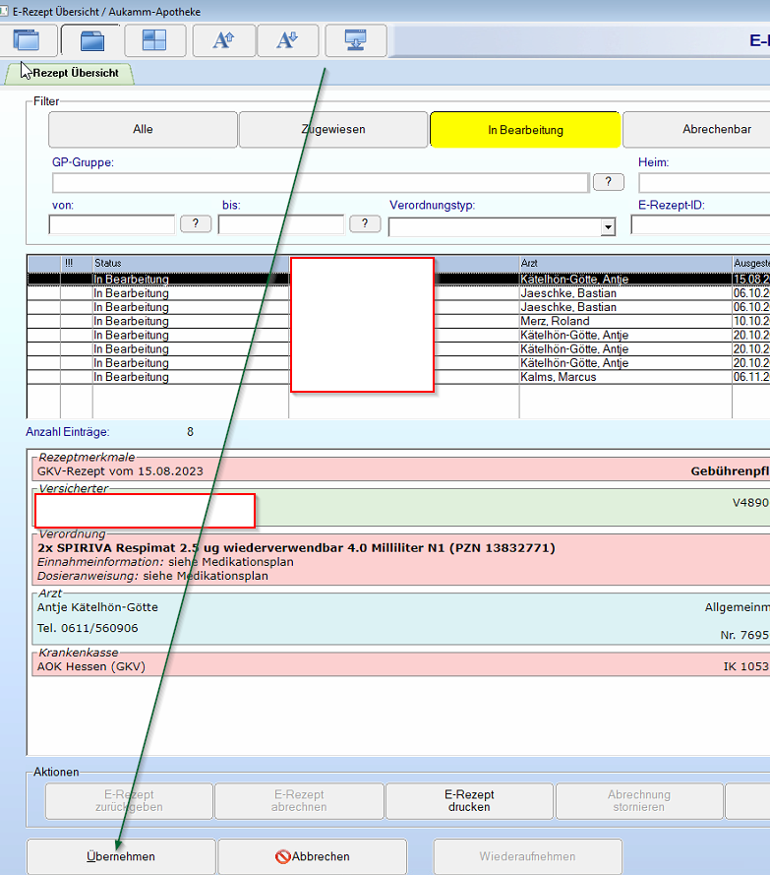Click the Übernehmen button
Image resolution: width=770 pixels, height=875 pixels.
pyautogui.click(x=120, y=856)
